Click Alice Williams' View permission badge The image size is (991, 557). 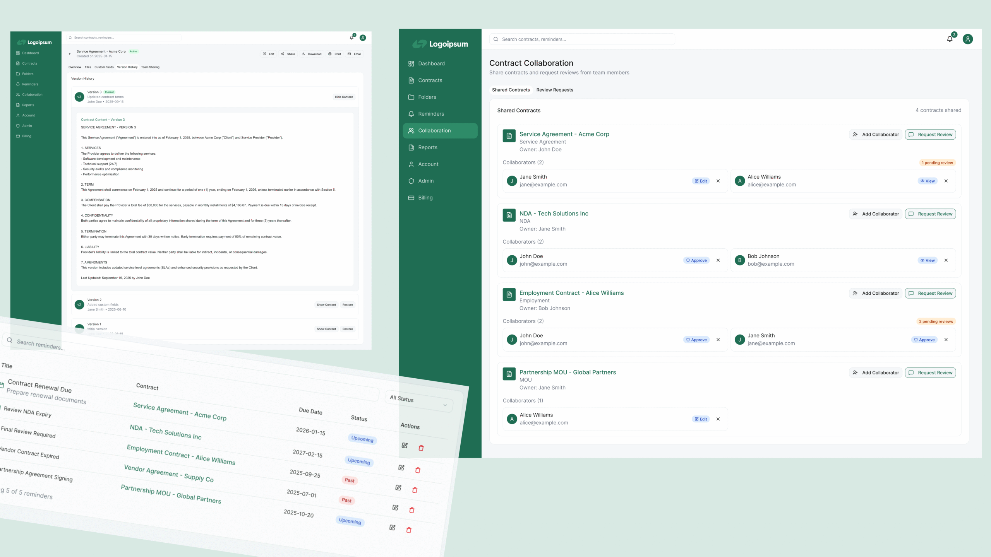pyautogui.click(x=928, y=181)
